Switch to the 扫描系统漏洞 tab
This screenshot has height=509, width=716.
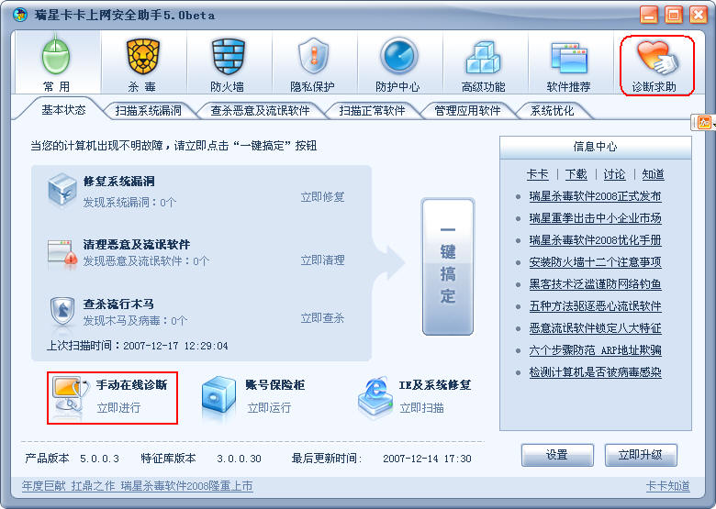(148, 110)
